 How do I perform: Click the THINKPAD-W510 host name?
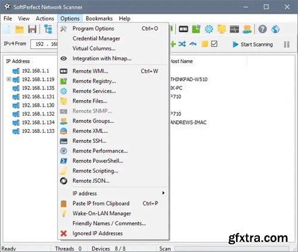click(189, 79)
